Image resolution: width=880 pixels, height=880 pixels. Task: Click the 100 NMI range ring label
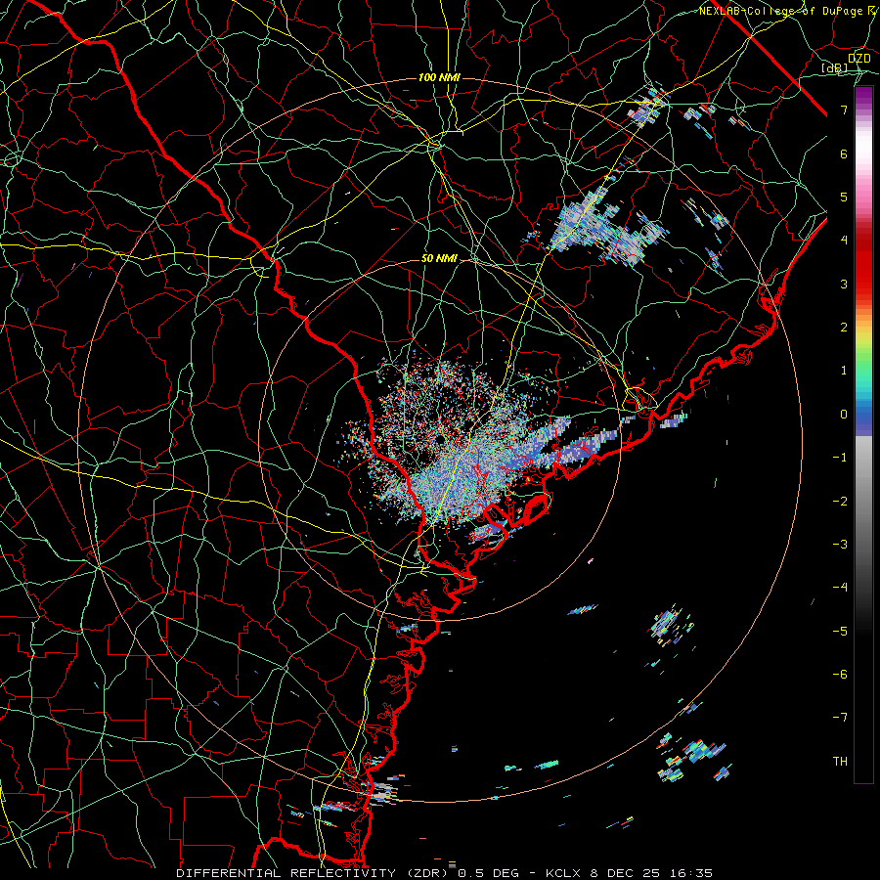pyautogui.click(x=439, y=77)
